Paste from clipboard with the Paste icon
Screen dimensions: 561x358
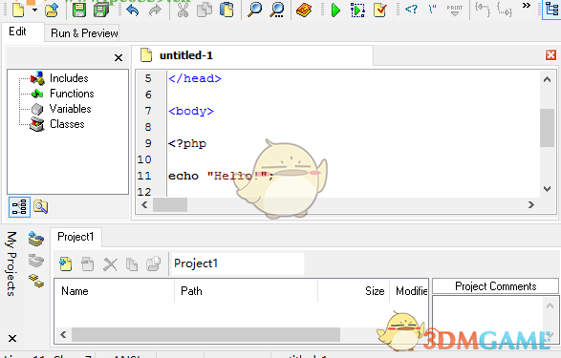pyautogui.click(x=227, y=10)
